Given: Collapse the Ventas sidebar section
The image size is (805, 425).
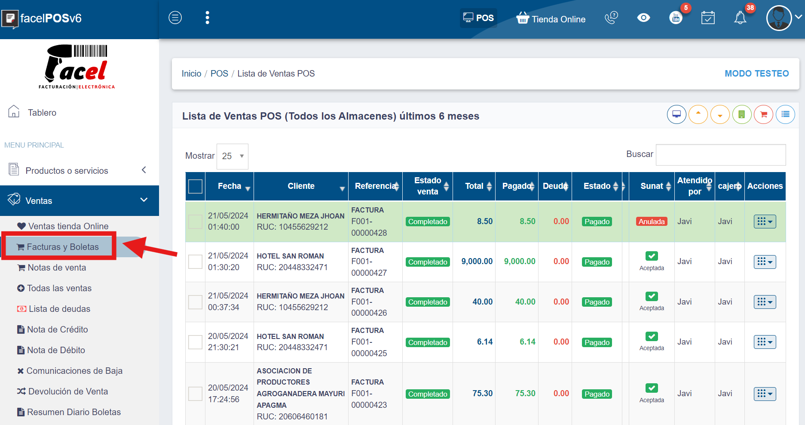Looking at the screenshot, I should pyautogui.click(x=80, y=200).
